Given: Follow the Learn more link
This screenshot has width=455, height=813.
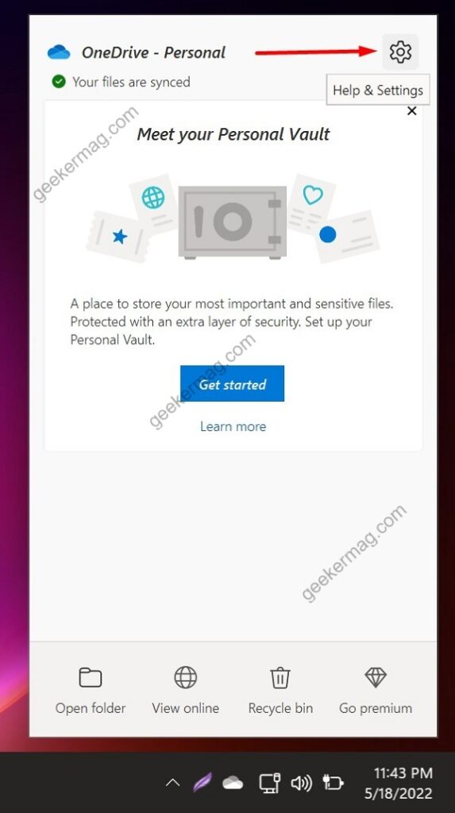Looking at the screenshot, I should (x=233, y=426).
